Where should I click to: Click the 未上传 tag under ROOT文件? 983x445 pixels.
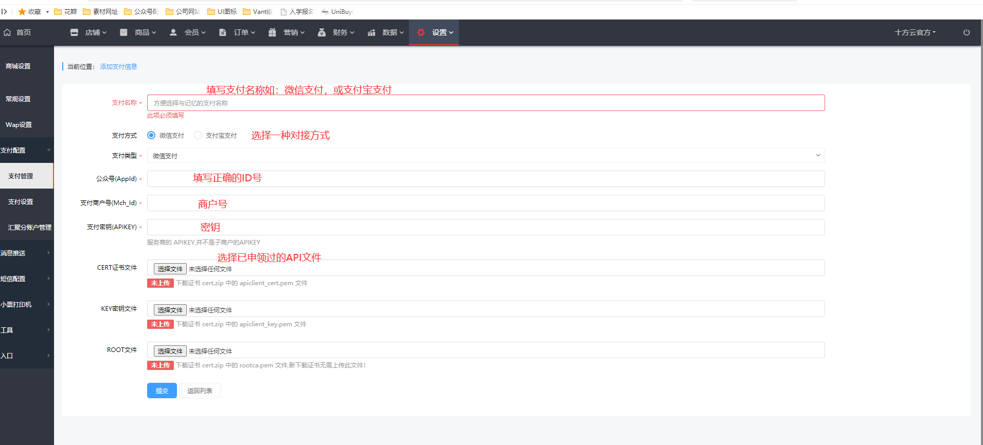tap(160, 365)
